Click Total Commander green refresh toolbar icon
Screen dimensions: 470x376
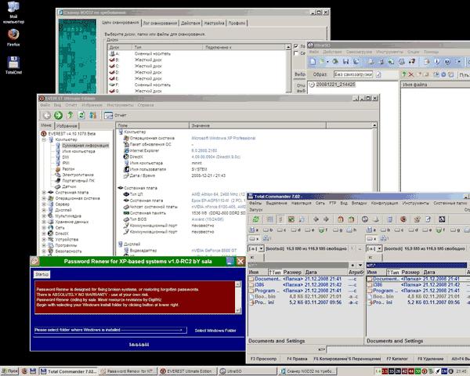255,219
